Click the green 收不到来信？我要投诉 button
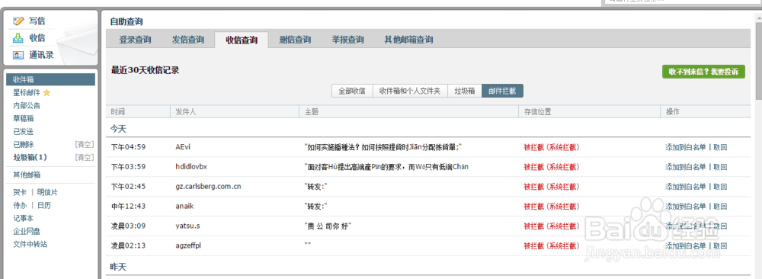This screenshot has height=279, width=762. [x=703, y=72]
